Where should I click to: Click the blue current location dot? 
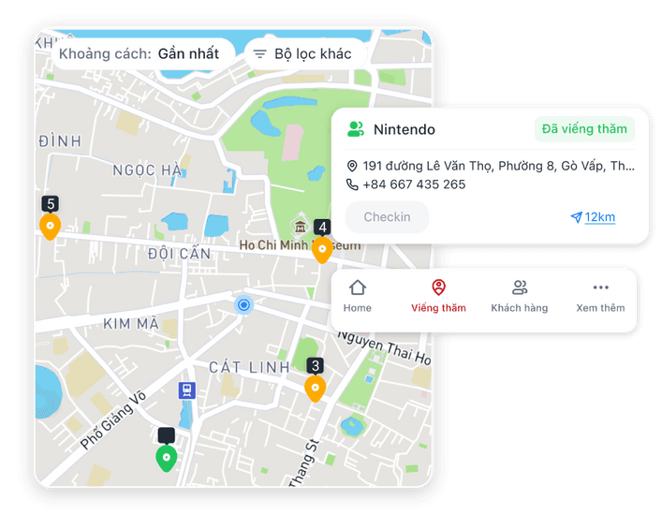[x=243, y=304]
